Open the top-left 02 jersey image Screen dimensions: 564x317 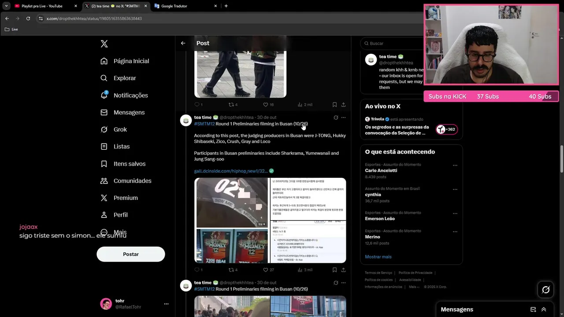coord(231,203)
